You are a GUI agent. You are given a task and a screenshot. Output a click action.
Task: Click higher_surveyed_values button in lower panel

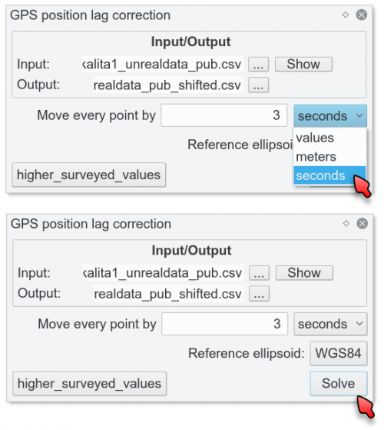[x=90, y=384]
